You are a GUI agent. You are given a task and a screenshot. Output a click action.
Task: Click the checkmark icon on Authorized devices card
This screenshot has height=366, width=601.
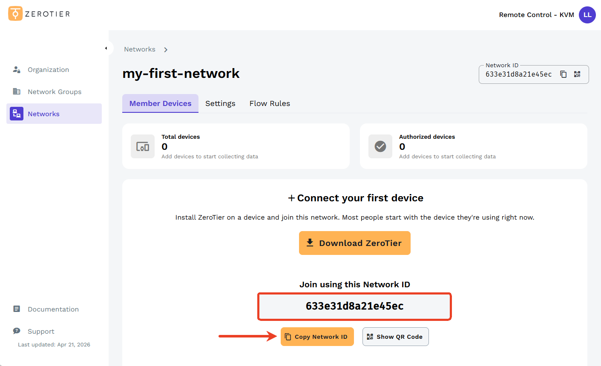tap(380, 146)
